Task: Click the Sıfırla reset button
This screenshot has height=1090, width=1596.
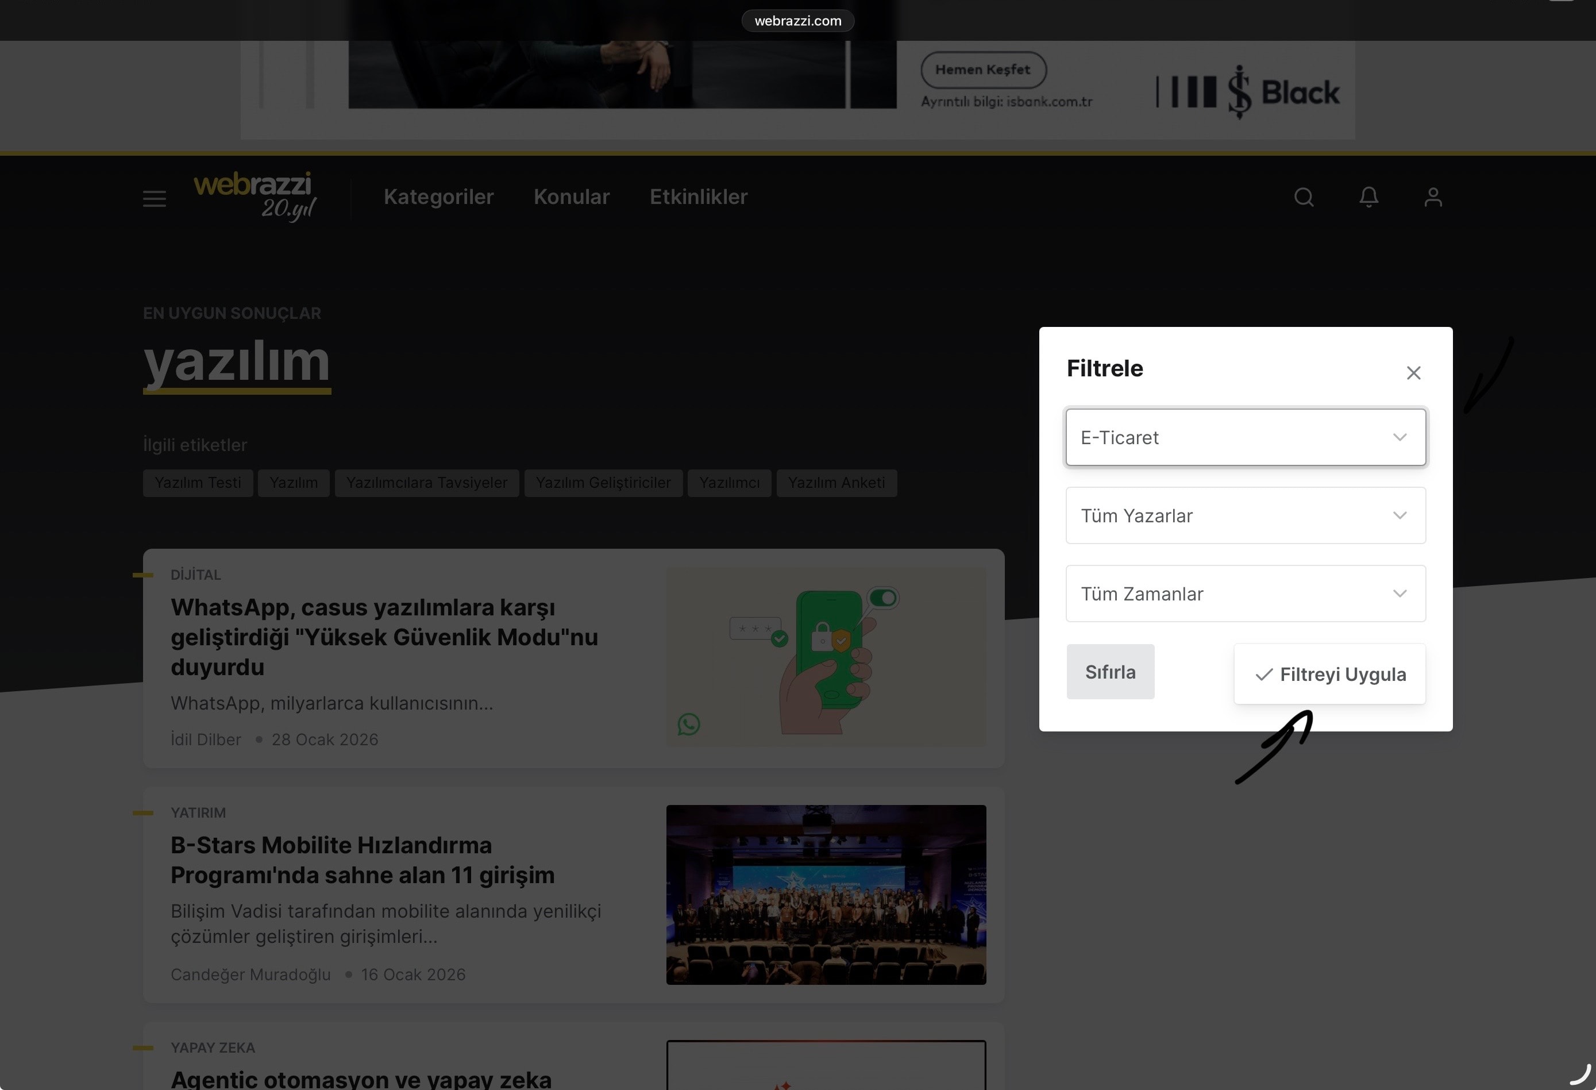Action: 1110,672
